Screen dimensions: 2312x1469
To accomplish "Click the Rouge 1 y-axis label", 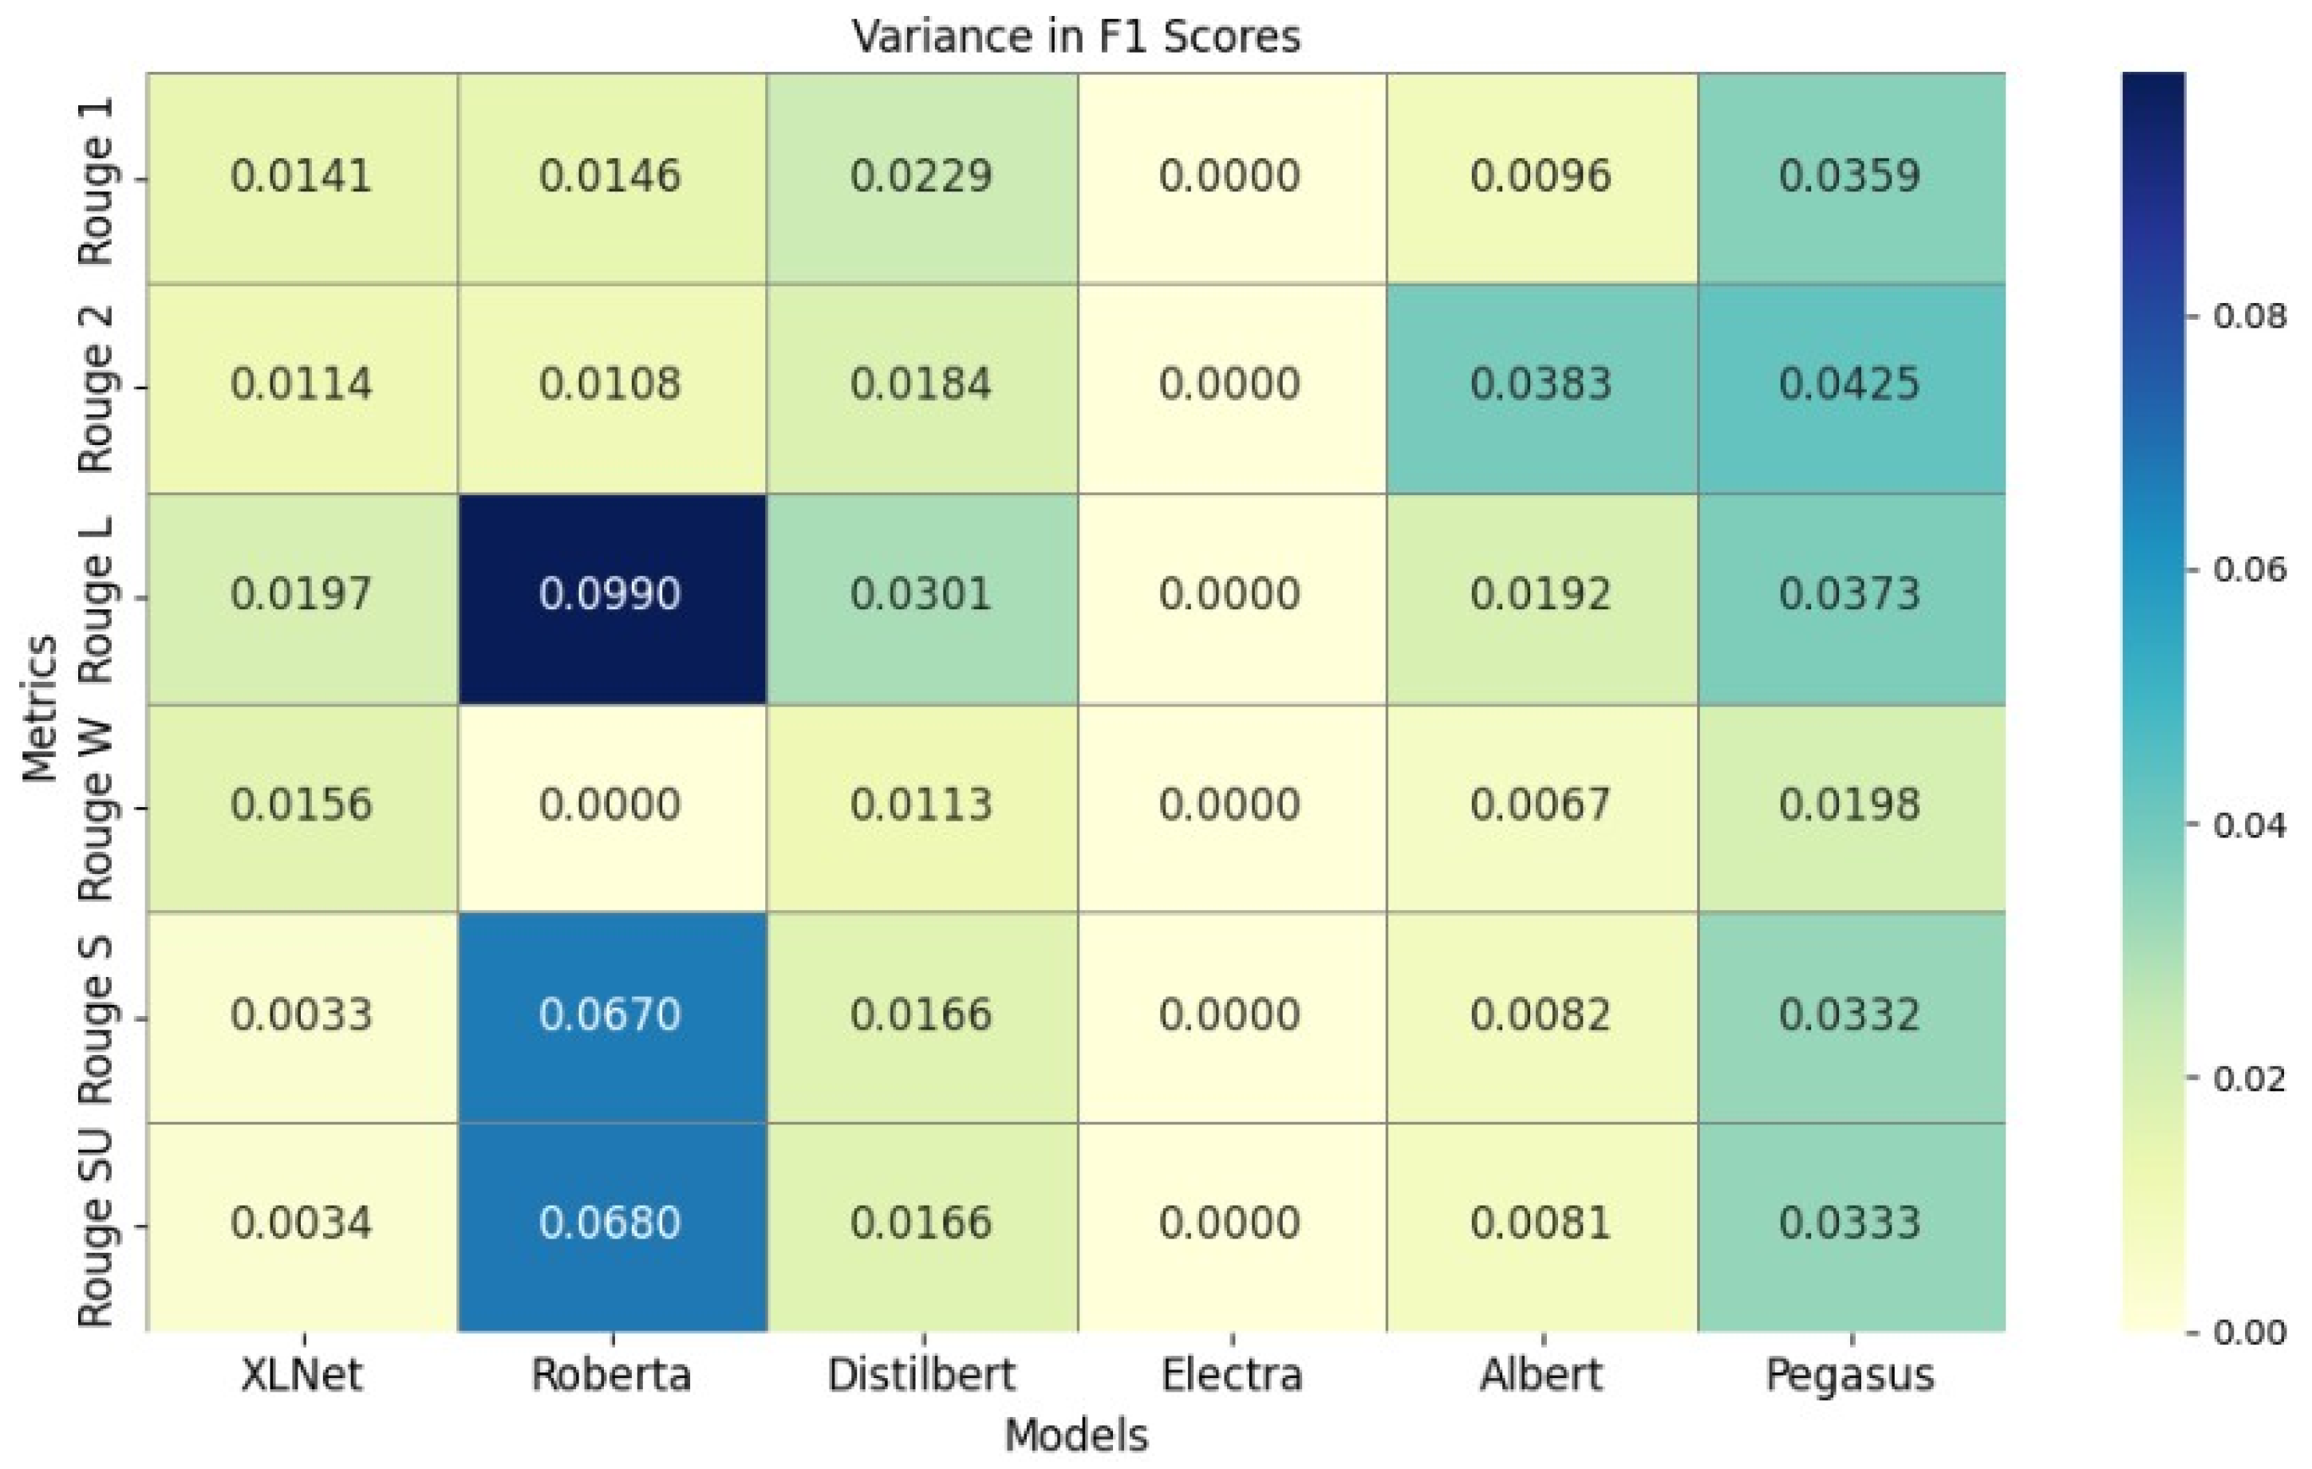I will tap(96, 180).
